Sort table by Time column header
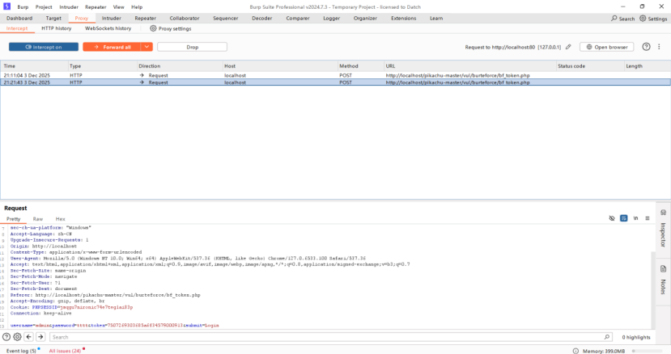The height and width of the screenshot is (354, 671). (x=34, y=65)
